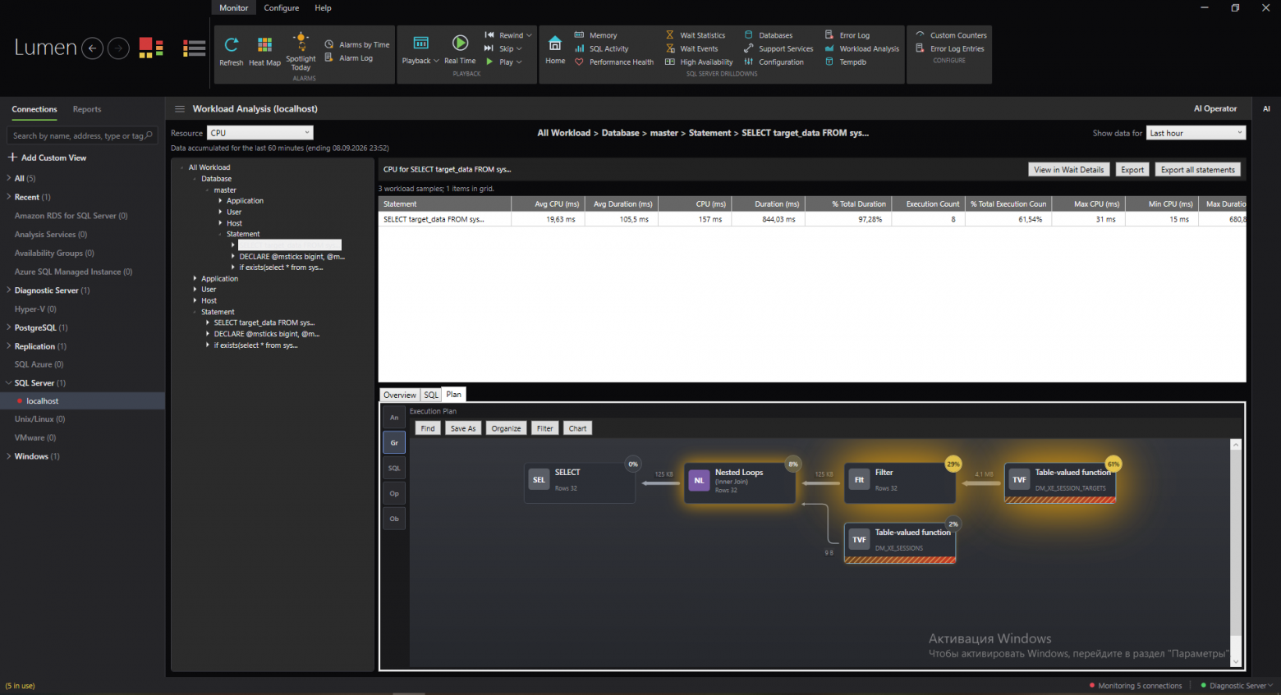
Task: Toggle the Ob view in Execution Plan sidebar
Action: (394, 519)
